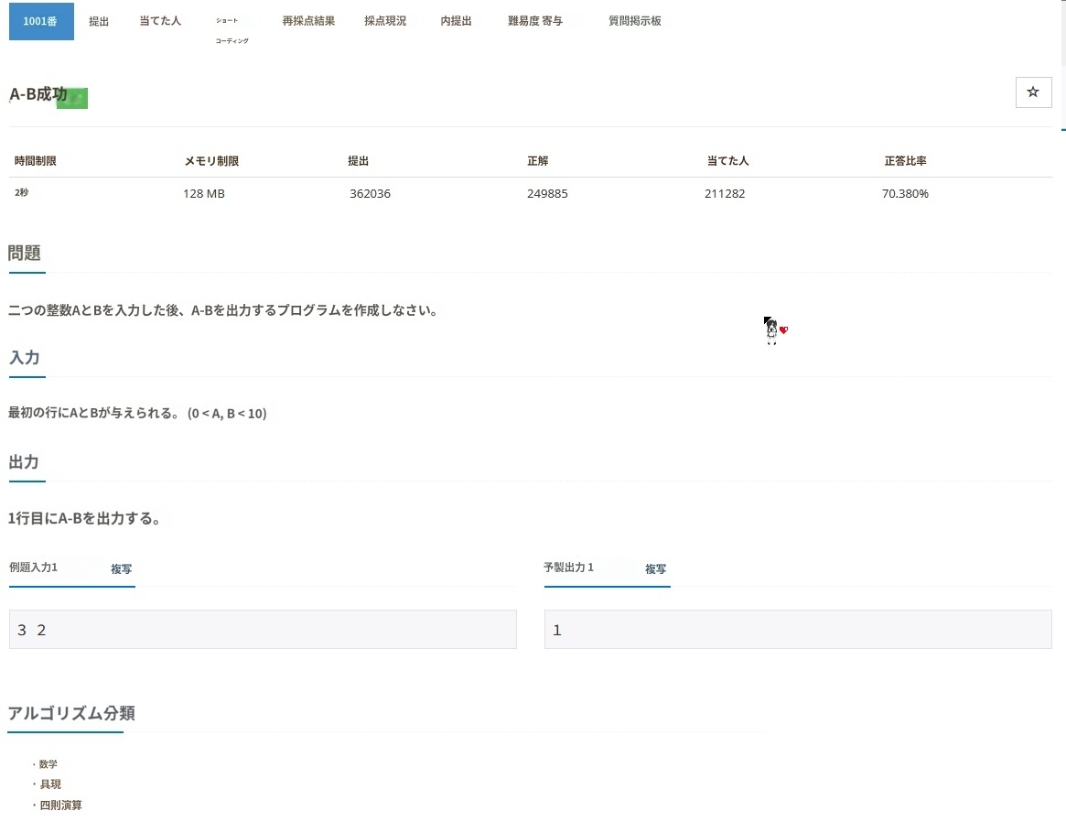Screen dimensions: 1066x822
Task: Click the star favorite icon
Action: [1033, 92]
